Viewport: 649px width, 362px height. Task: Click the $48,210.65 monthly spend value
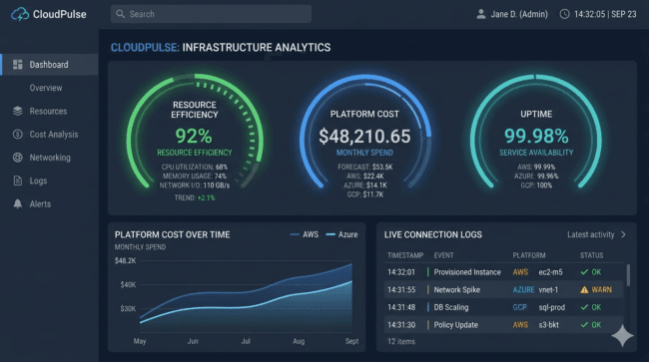coord(364,136)
